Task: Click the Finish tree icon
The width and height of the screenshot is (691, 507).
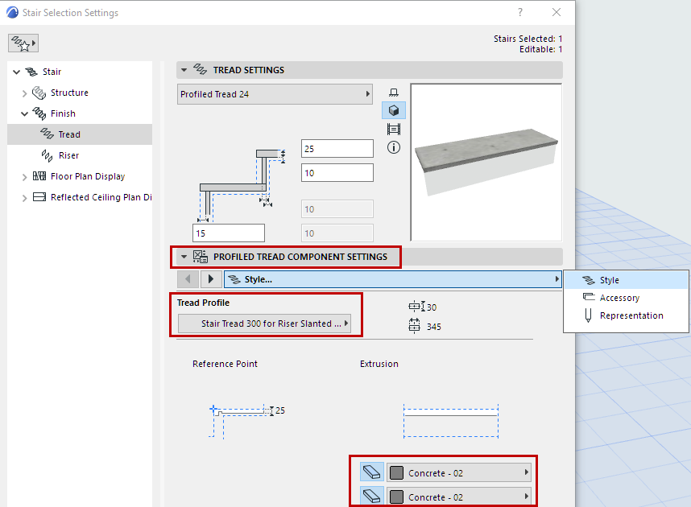Action: [39, 113]
